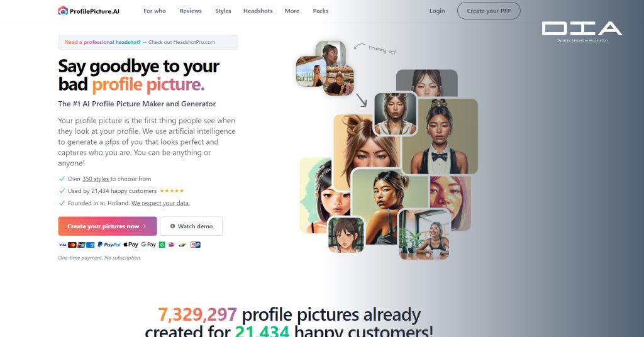Click Create your PFP button
Image resolution: width=644 pixels, height=337 pixels.
489,11
